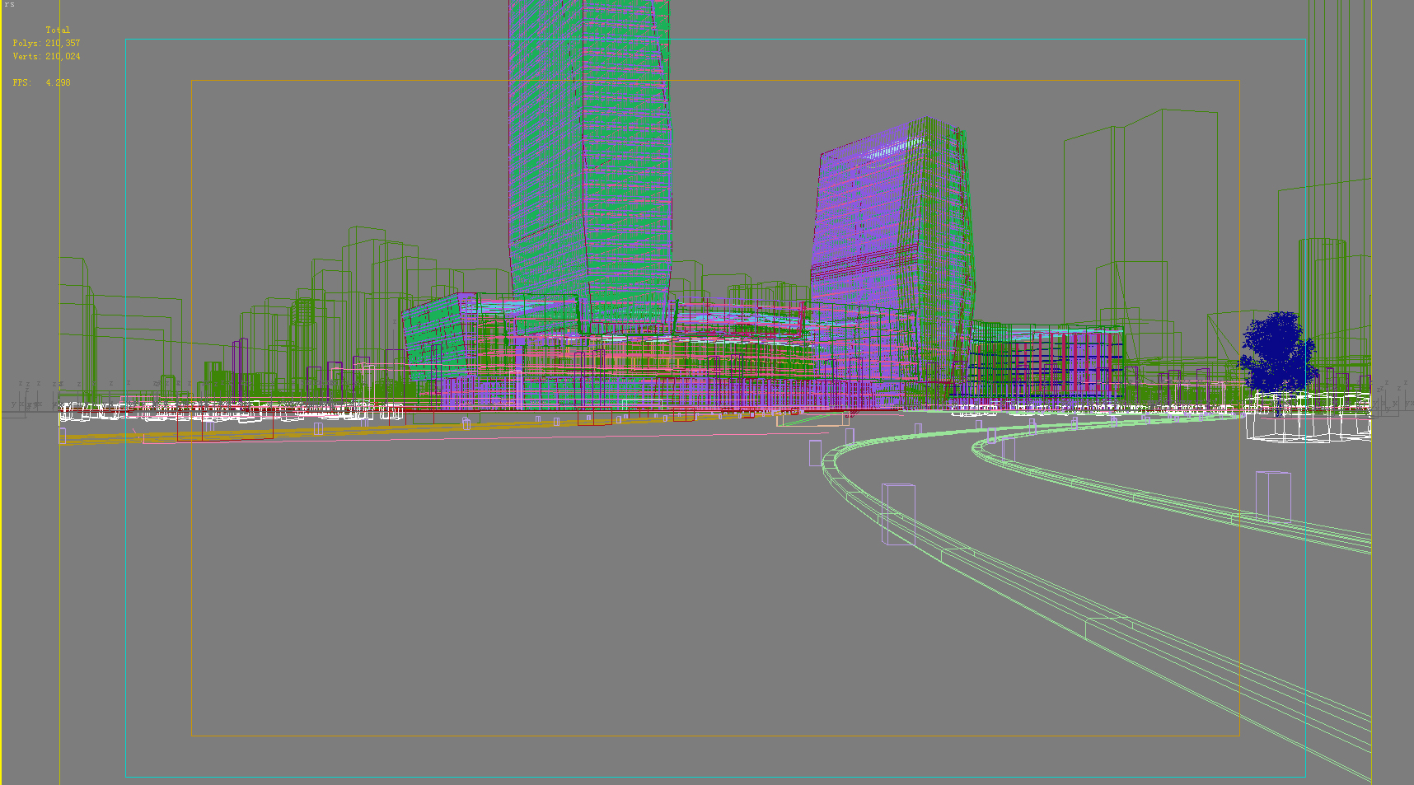
Task: Select the purple box on the left road curb
Action: coord(898,512)
